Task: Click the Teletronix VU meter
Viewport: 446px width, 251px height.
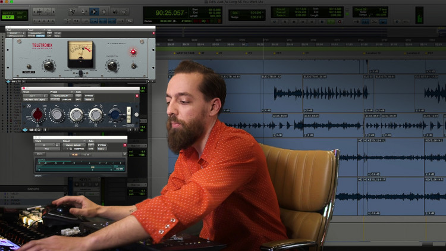Action: pyautogui.click(x=80, y=54)
